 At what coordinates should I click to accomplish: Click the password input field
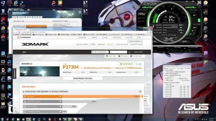click(x=118, y=52)
